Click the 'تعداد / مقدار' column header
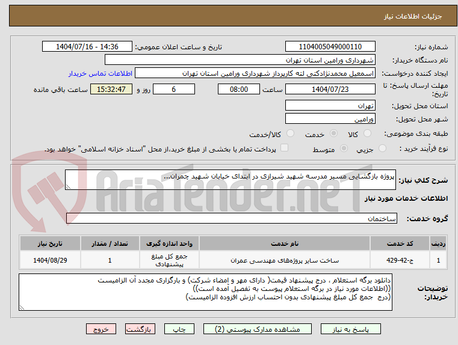The image size is (458, 345). [110, 243]
